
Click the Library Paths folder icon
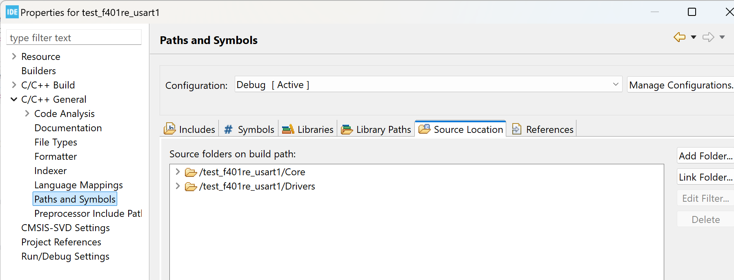point(347,129)
